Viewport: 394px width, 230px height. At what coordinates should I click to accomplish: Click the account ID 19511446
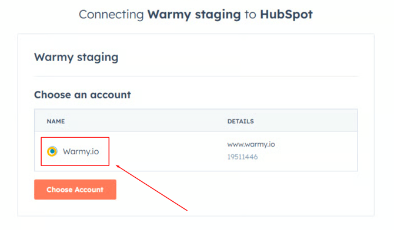[x=242, y=157]
